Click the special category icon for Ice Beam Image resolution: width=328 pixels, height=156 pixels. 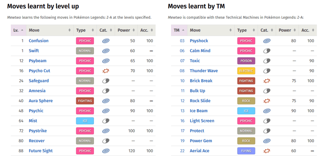coord(267,111)
